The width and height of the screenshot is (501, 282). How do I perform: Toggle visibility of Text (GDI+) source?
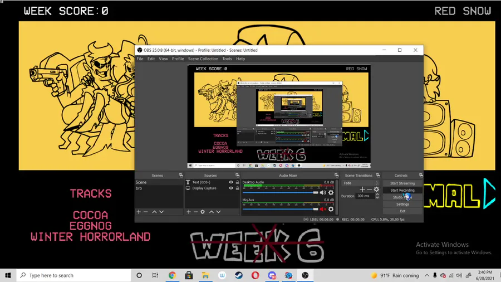tap(231, 182)
